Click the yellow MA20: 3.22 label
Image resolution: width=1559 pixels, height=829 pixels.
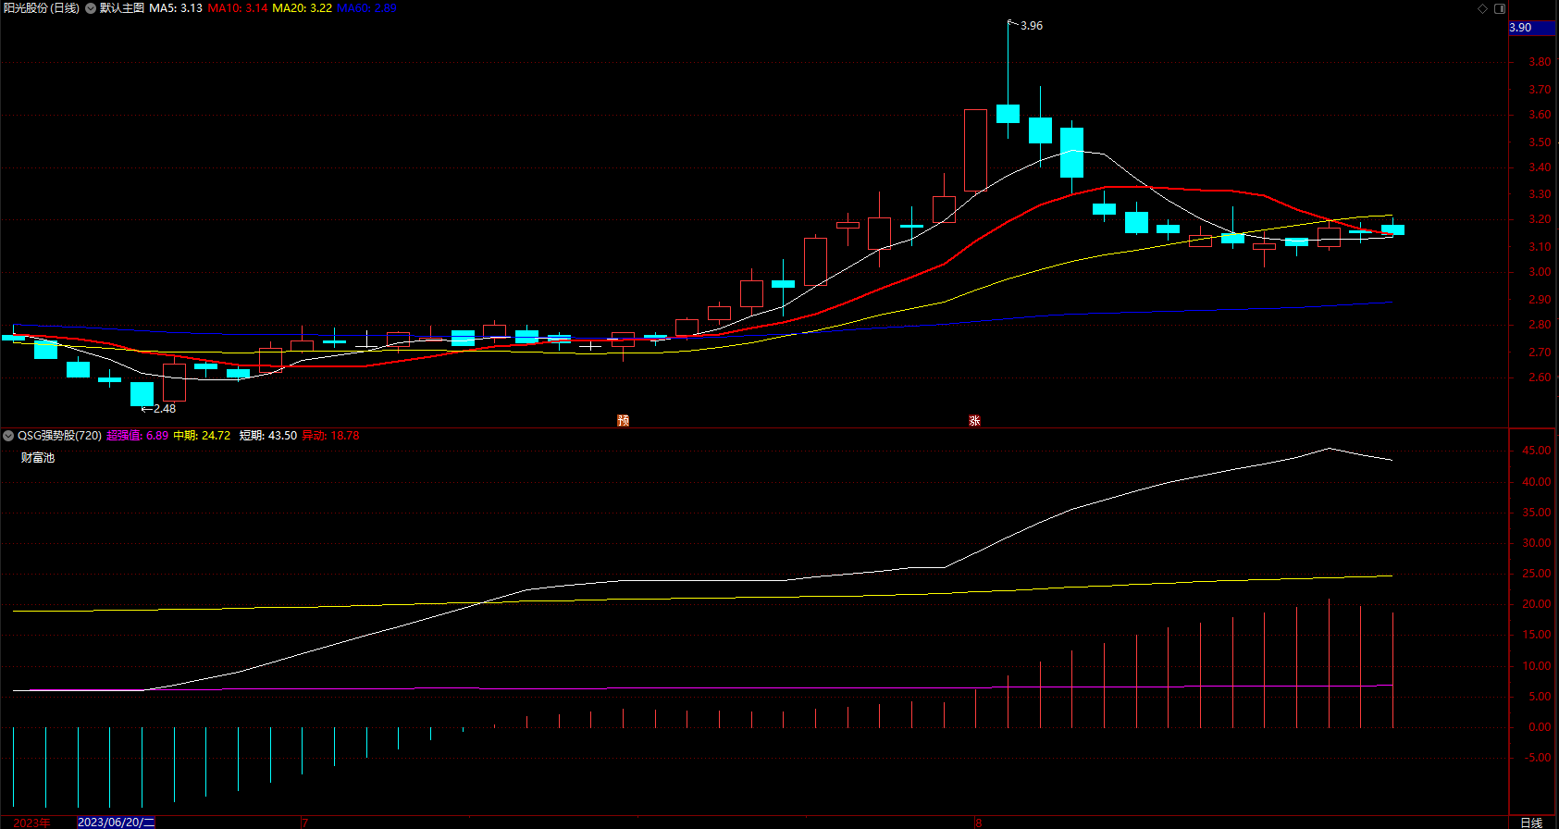302,8
